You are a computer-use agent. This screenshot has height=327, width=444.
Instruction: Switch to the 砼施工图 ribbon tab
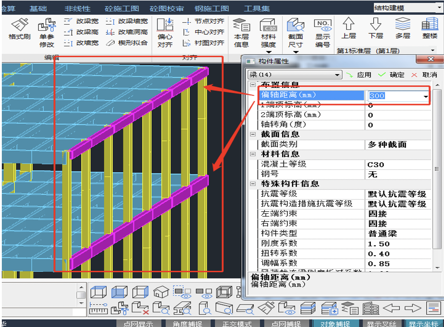tap(121, 7)
